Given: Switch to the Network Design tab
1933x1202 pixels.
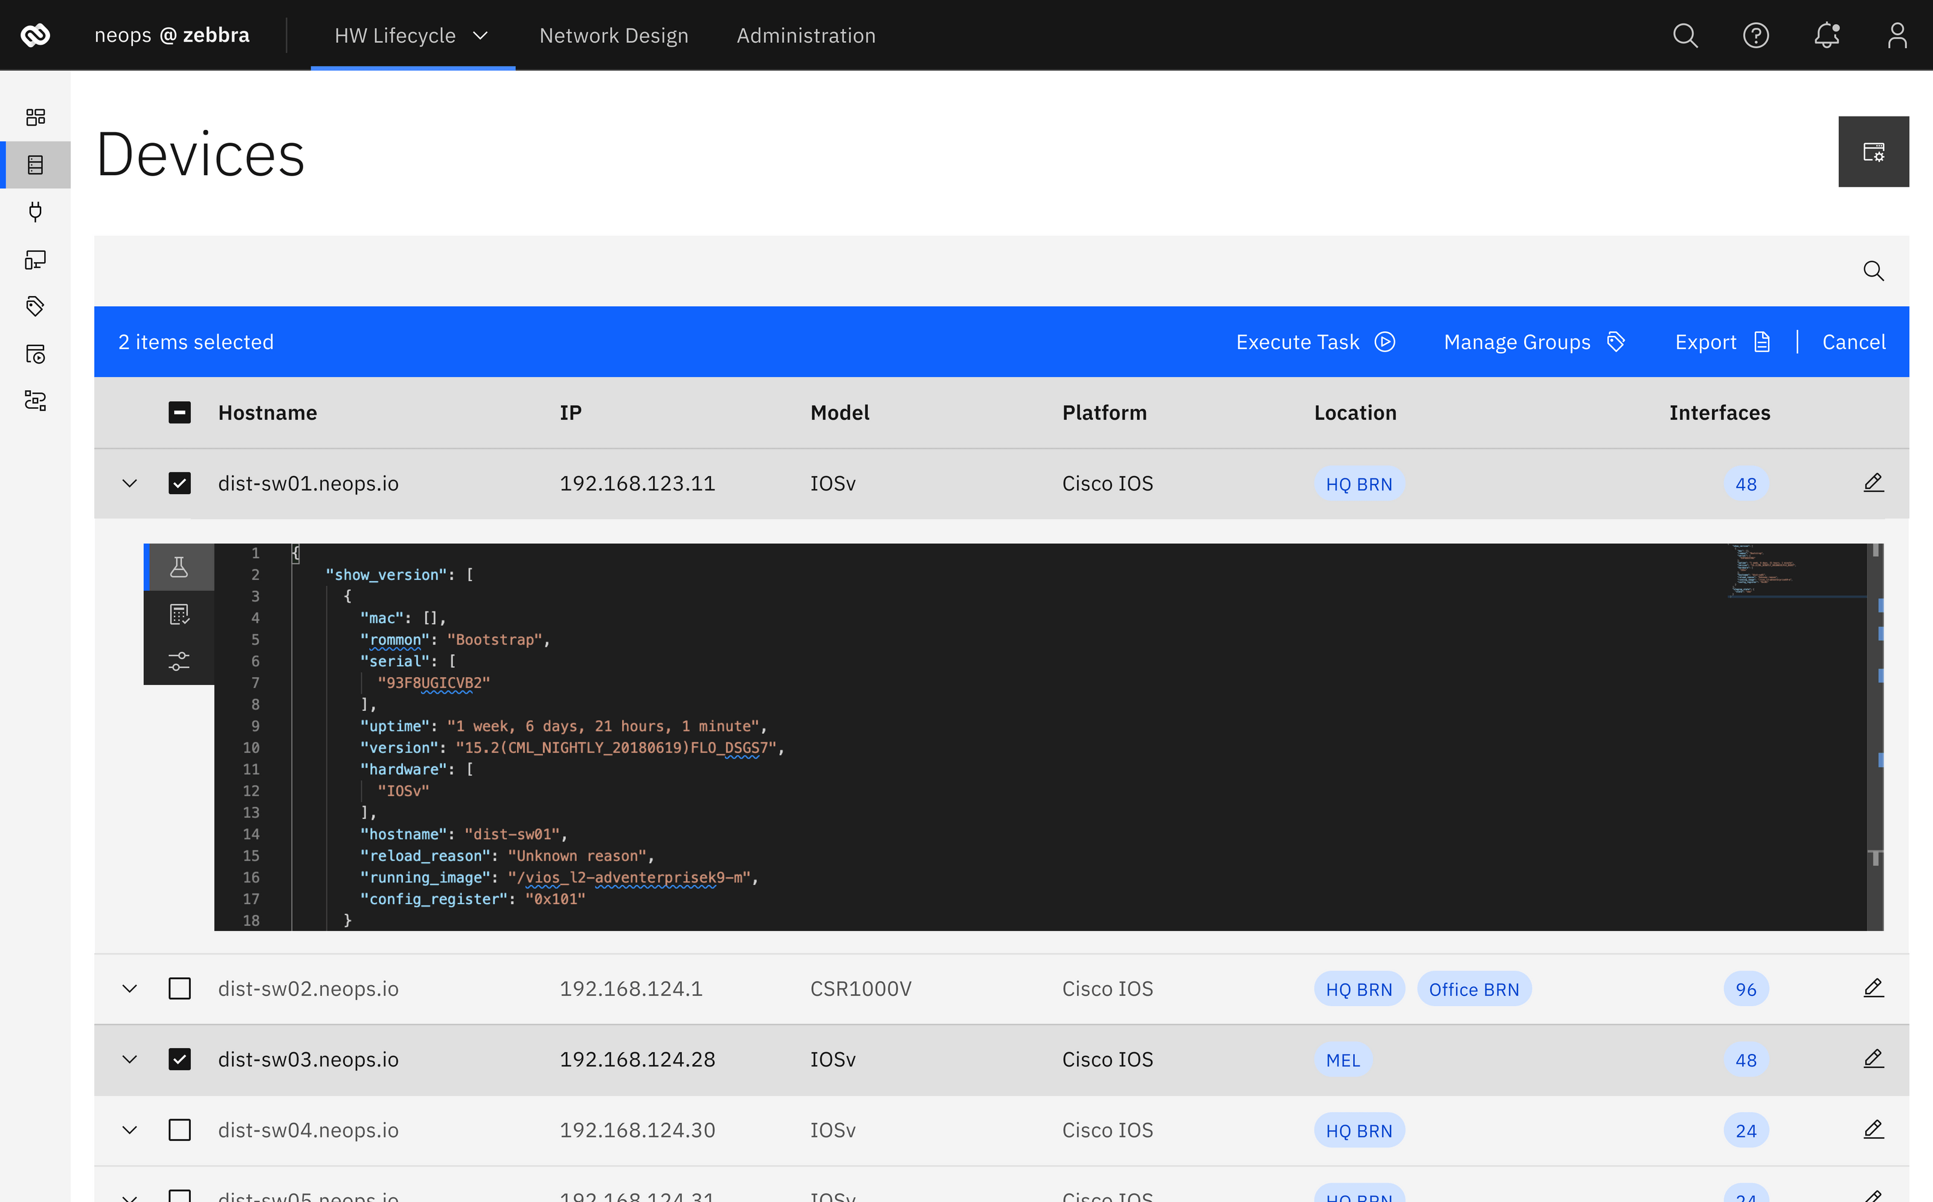Looking at the screenshot, I should click(x=614, y=35).
